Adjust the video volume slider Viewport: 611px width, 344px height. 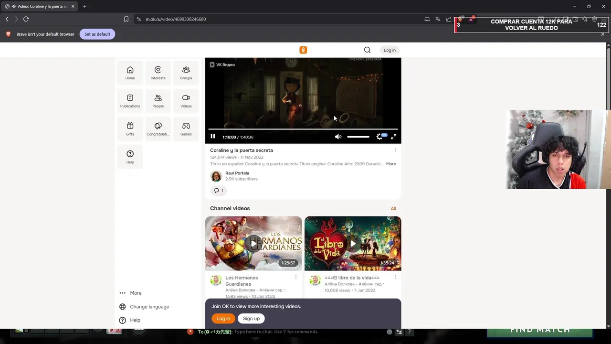pos(358,137)
